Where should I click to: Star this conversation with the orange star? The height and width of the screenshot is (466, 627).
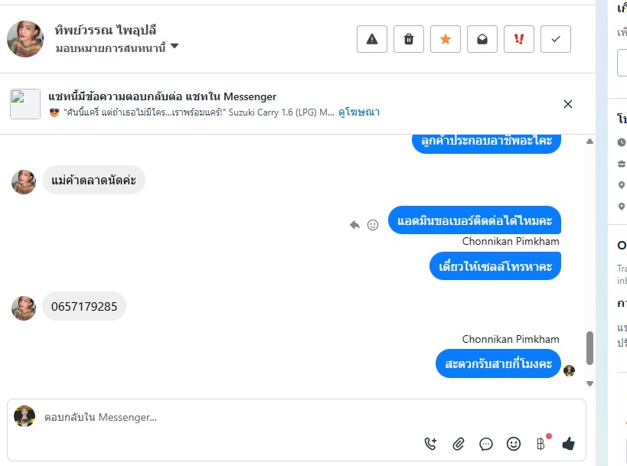(446, 39)
